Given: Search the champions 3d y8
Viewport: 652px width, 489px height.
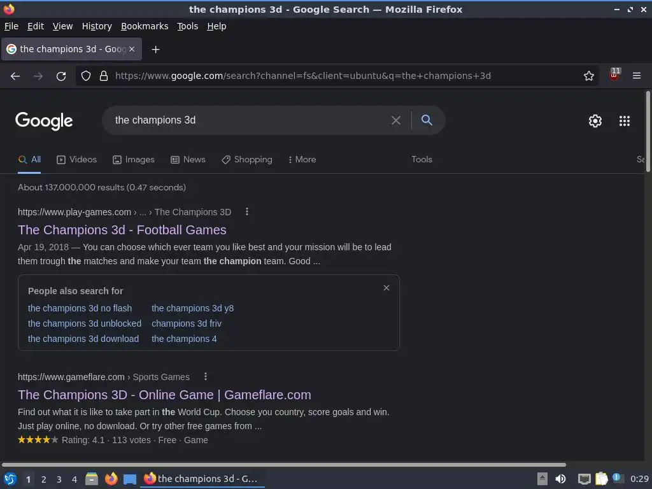Looking at the screenshot, I should click(192, 308).
